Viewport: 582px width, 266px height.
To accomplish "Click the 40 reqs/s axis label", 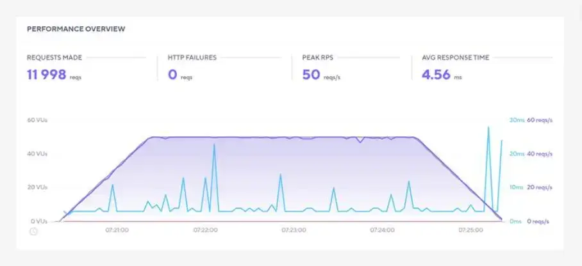I will (x=540, y=153).
